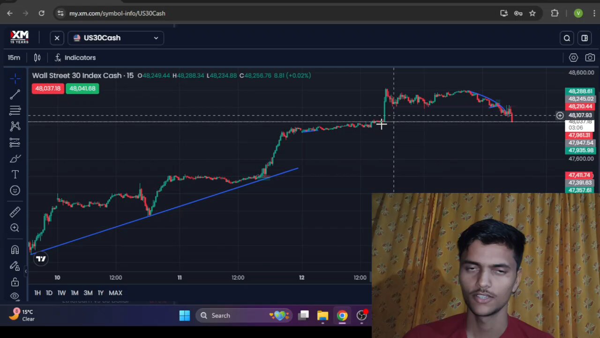Image resolution: width=600 pixels, height=338 pixels.
Task: Click the XM logo
Action: (x=19, y=37)
